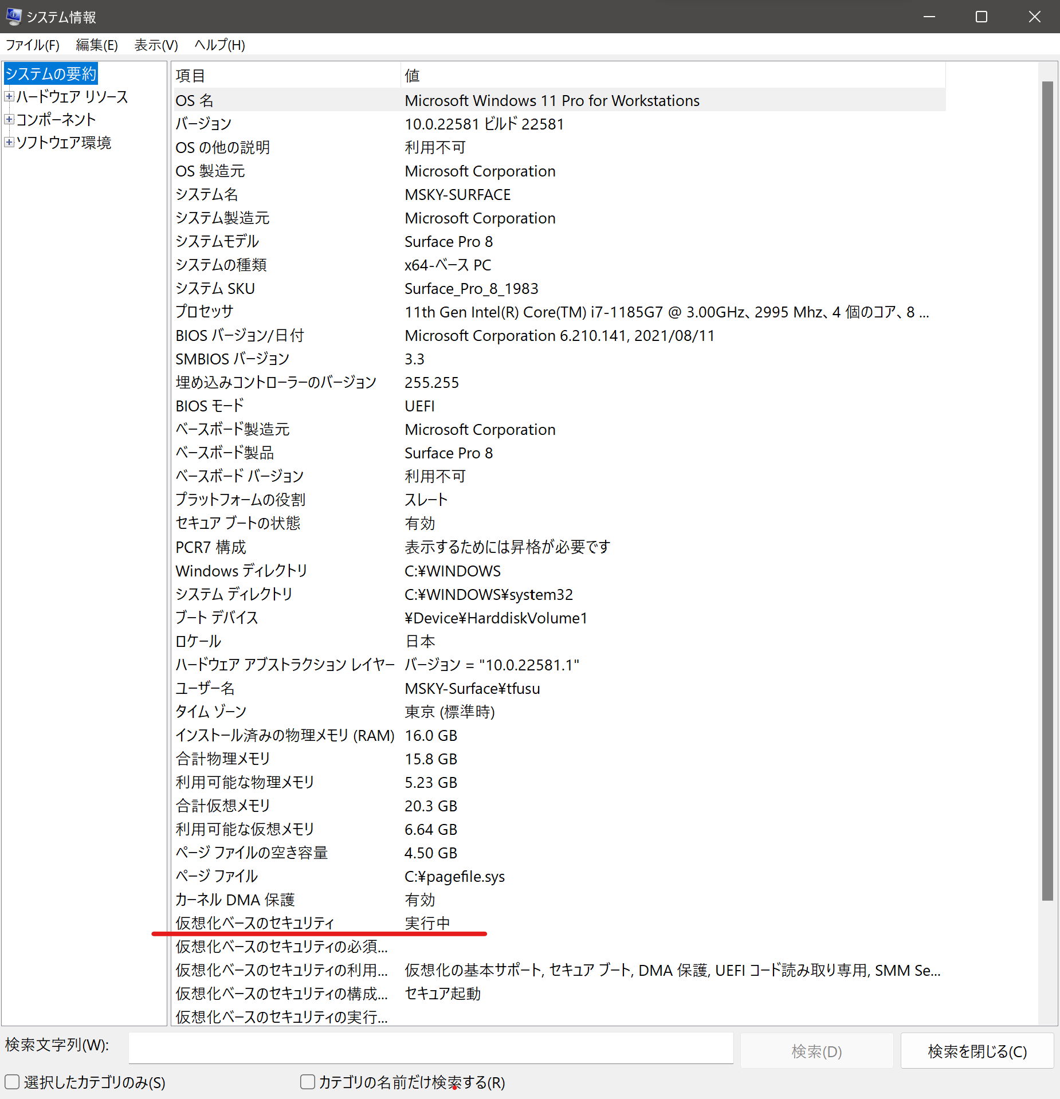Expand the ハードウェア リソース node
This screenshot has width=1060, height=1099.
click(9, 97)
